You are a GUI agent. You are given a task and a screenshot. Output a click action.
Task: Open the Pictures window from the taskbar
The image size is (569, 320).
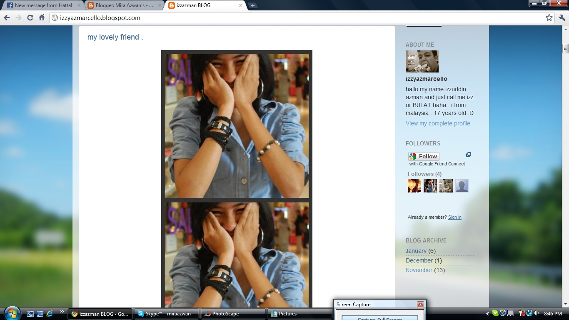pyautogui.click(x=300, y=314)
